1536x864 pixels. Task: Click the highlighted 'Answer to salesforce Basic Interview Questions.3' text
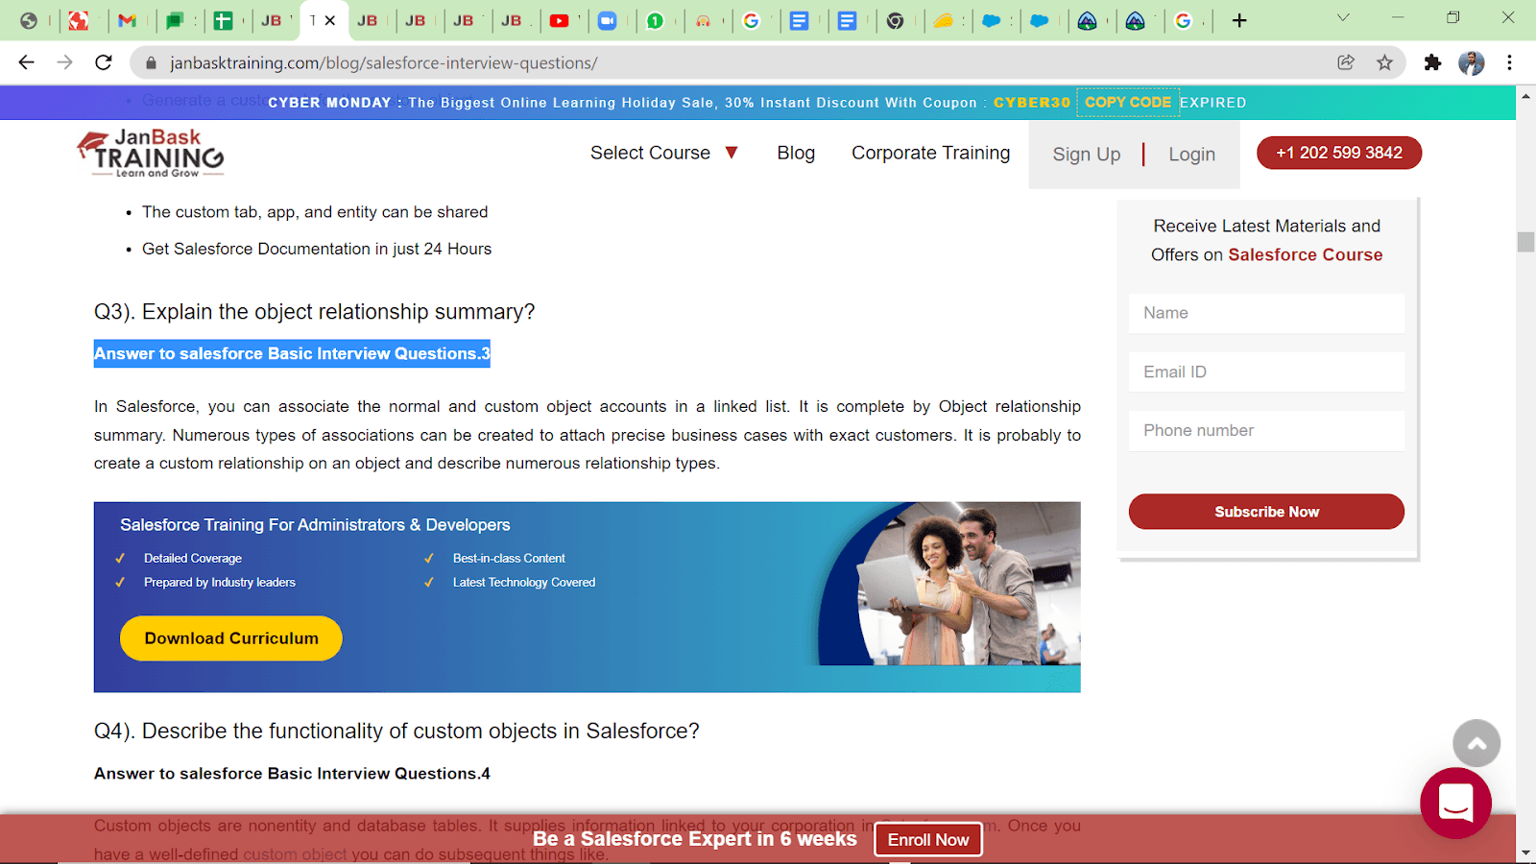pyautogui.click(x=292, y=353)
